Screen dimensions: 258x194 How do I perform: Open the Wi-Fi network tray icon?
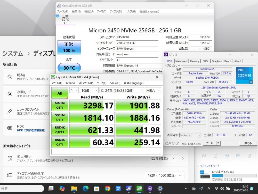[x=216, y=188]
